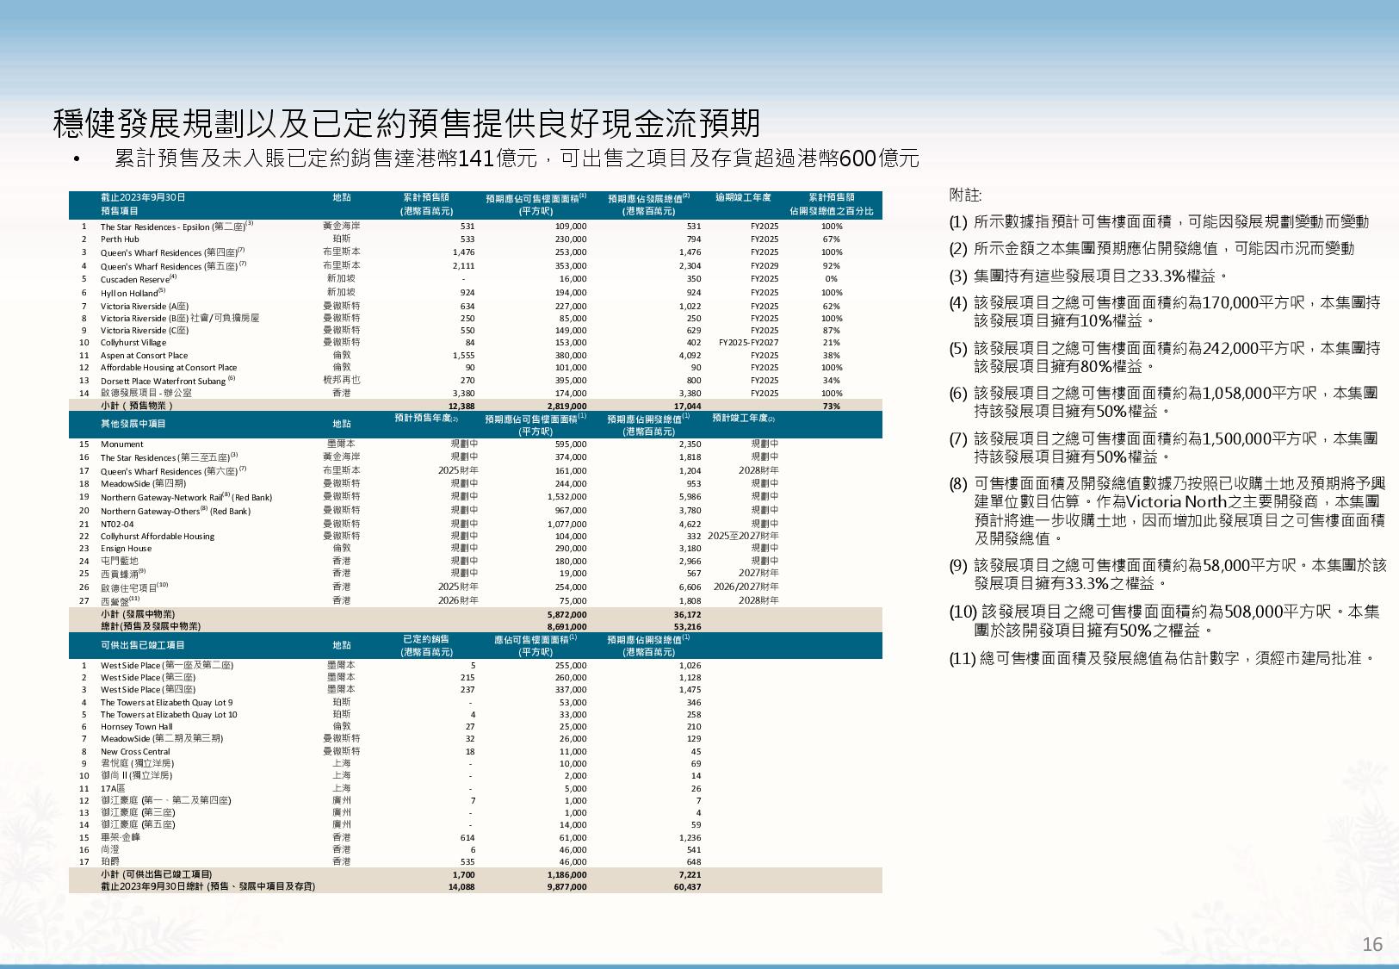Click the 可供出售已竣工項目 section header
The height and width of the screenshot is (969, 1399).
tap(142, 645)
